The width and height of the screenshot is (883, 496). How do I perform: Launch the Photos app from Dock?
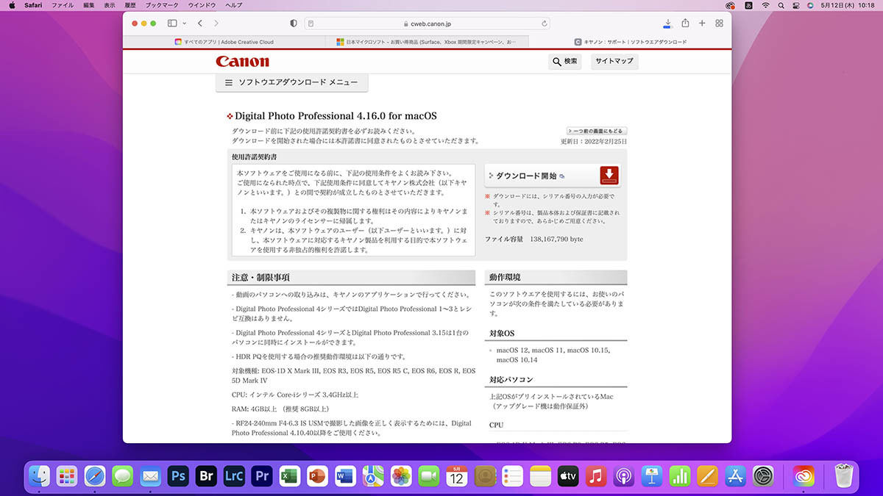pos(401,476)
